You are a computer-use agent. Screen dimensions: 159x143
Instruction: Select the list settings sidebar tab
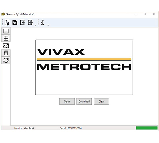(x=6, y=31)
